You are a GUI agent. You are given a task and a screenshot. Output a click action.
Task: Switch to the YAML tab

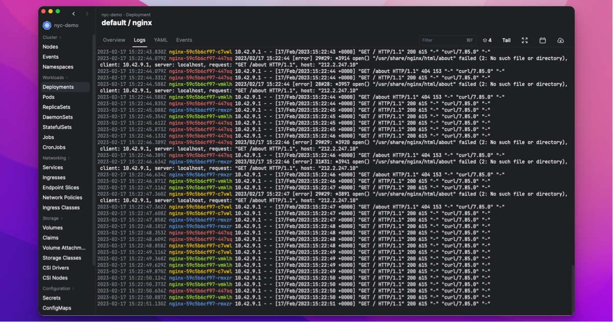(x=160, y=40)
